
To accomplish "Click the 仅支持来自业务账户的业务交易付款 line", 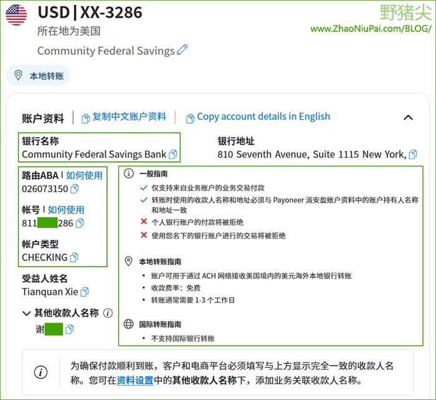I will (x=208, y=188).
